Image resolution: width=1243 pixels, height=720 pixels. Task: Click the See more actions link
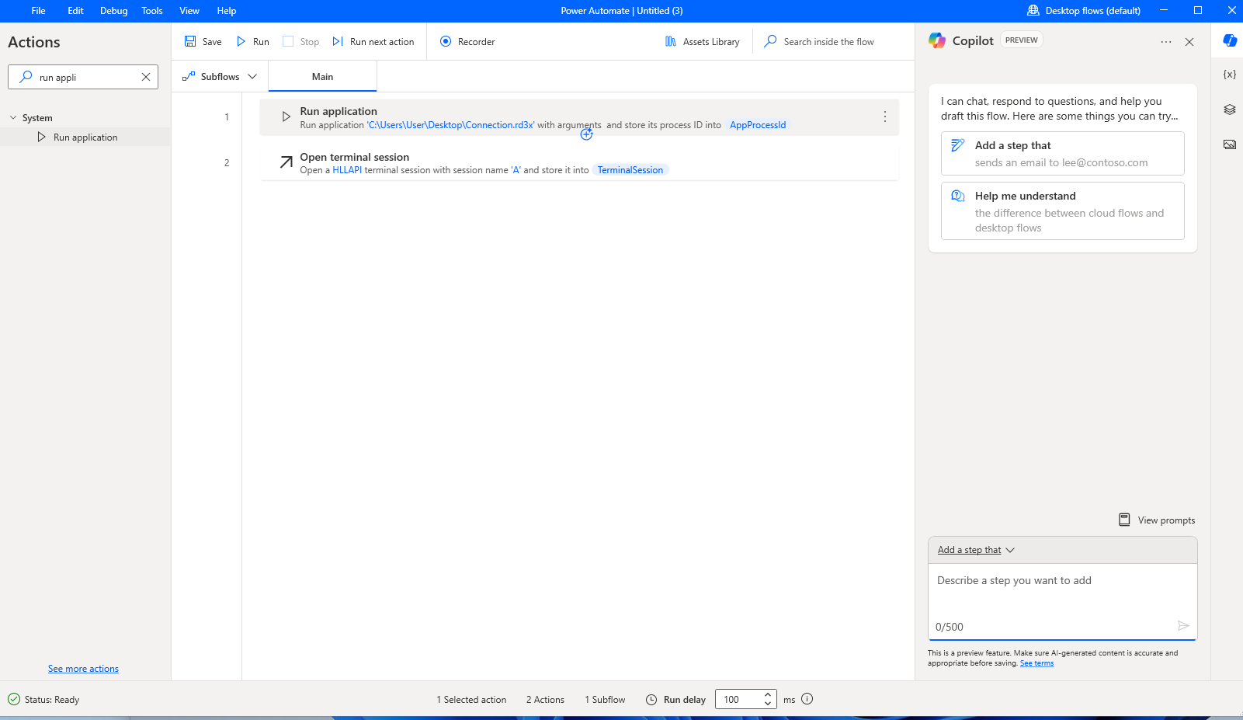83,669
